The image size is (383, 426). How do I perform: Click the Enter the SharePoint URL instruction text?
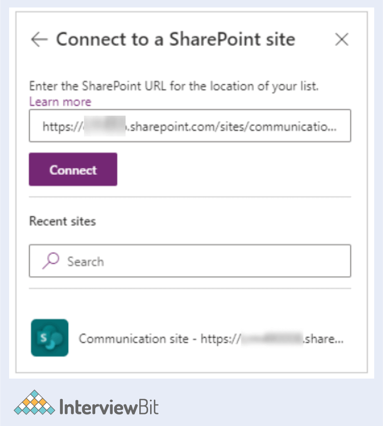pyautogui.click(x=173, y=87)
